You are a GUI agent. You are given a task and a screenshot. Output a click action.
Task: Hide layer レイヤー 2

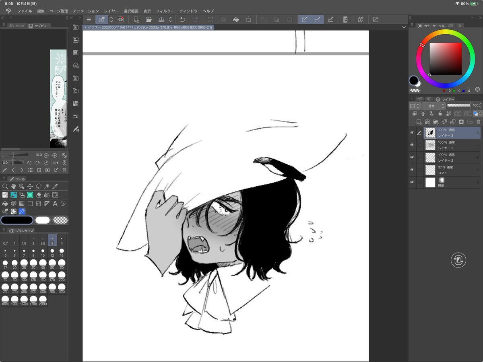(412, 157)
